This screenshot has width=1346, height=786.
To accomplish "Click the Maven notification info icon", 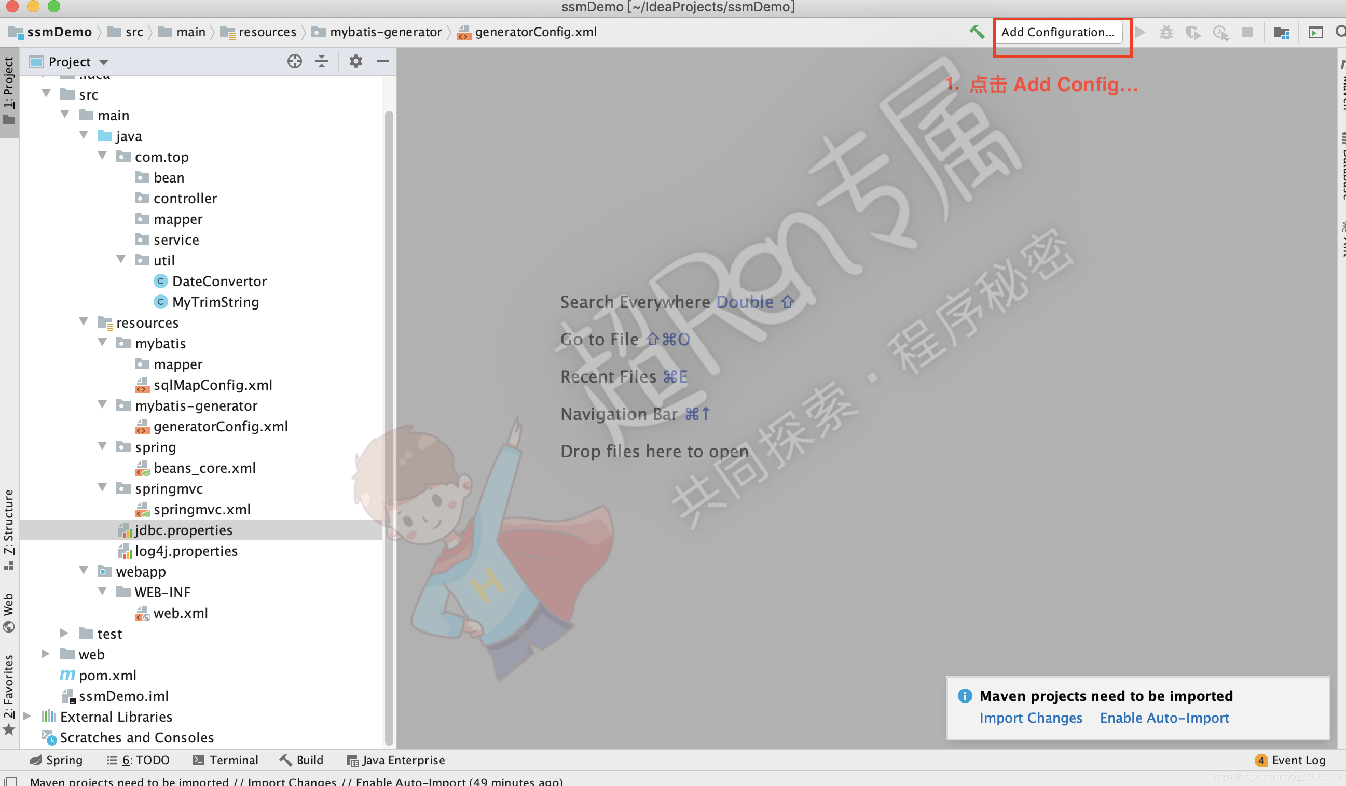I will [x=965, y=696].
